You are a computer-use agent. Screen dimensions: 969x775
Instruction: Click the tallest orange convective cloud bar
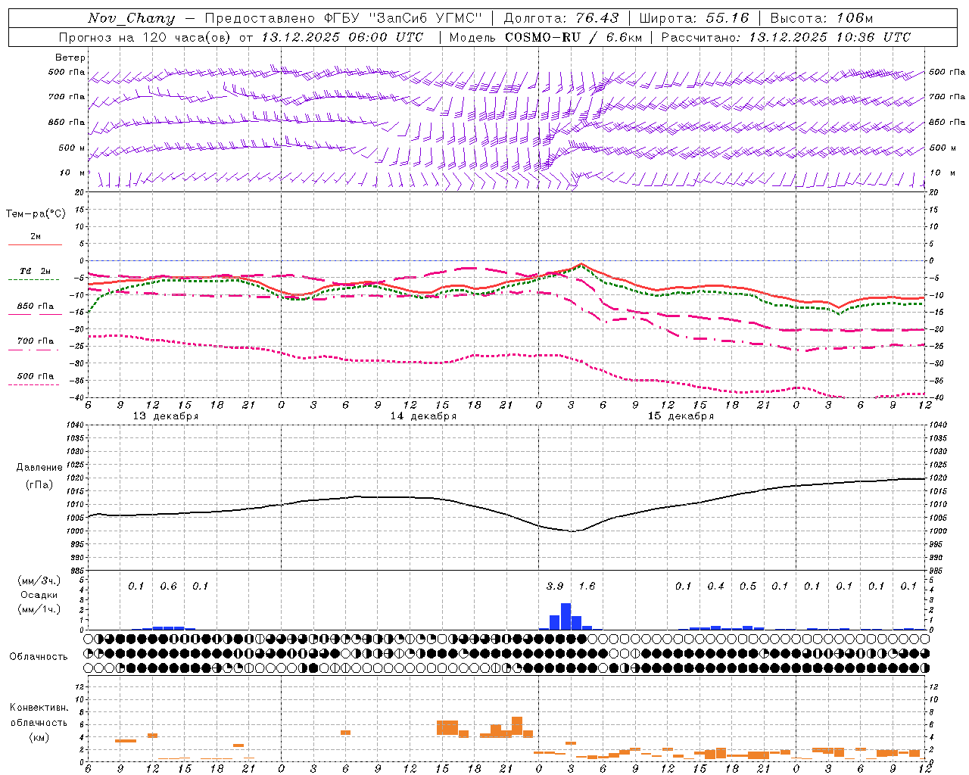(x=517, y=726)
